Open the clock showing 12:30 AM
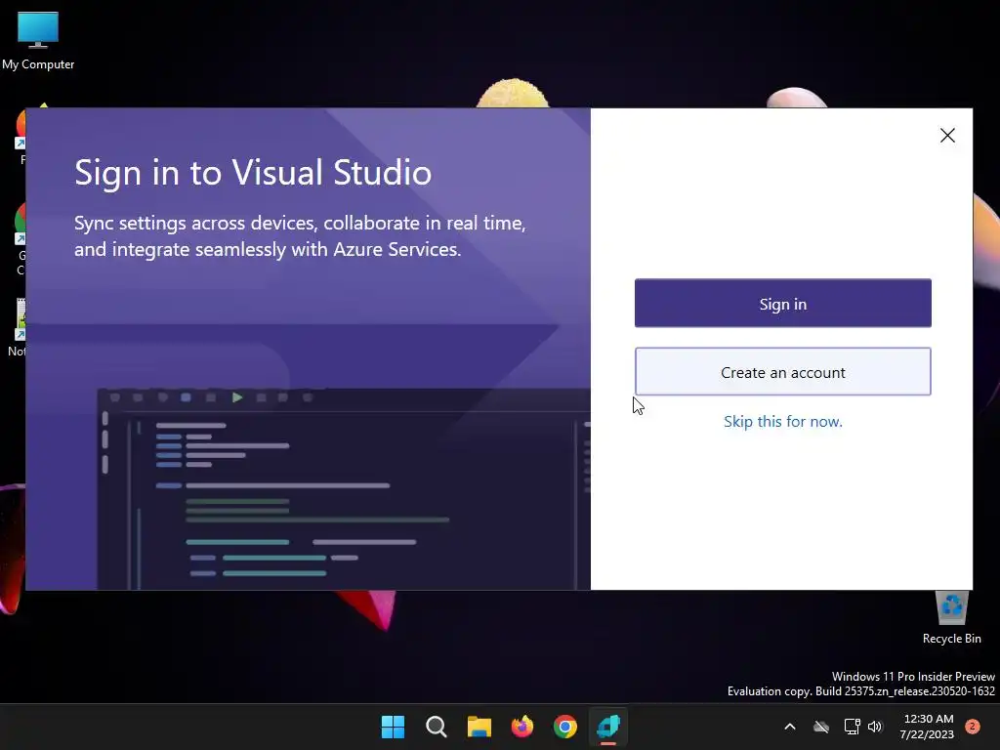 [x=927, y=727]
